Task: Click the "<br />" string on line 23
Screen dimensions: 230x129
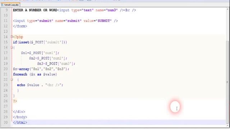Action: coord(53,85)
